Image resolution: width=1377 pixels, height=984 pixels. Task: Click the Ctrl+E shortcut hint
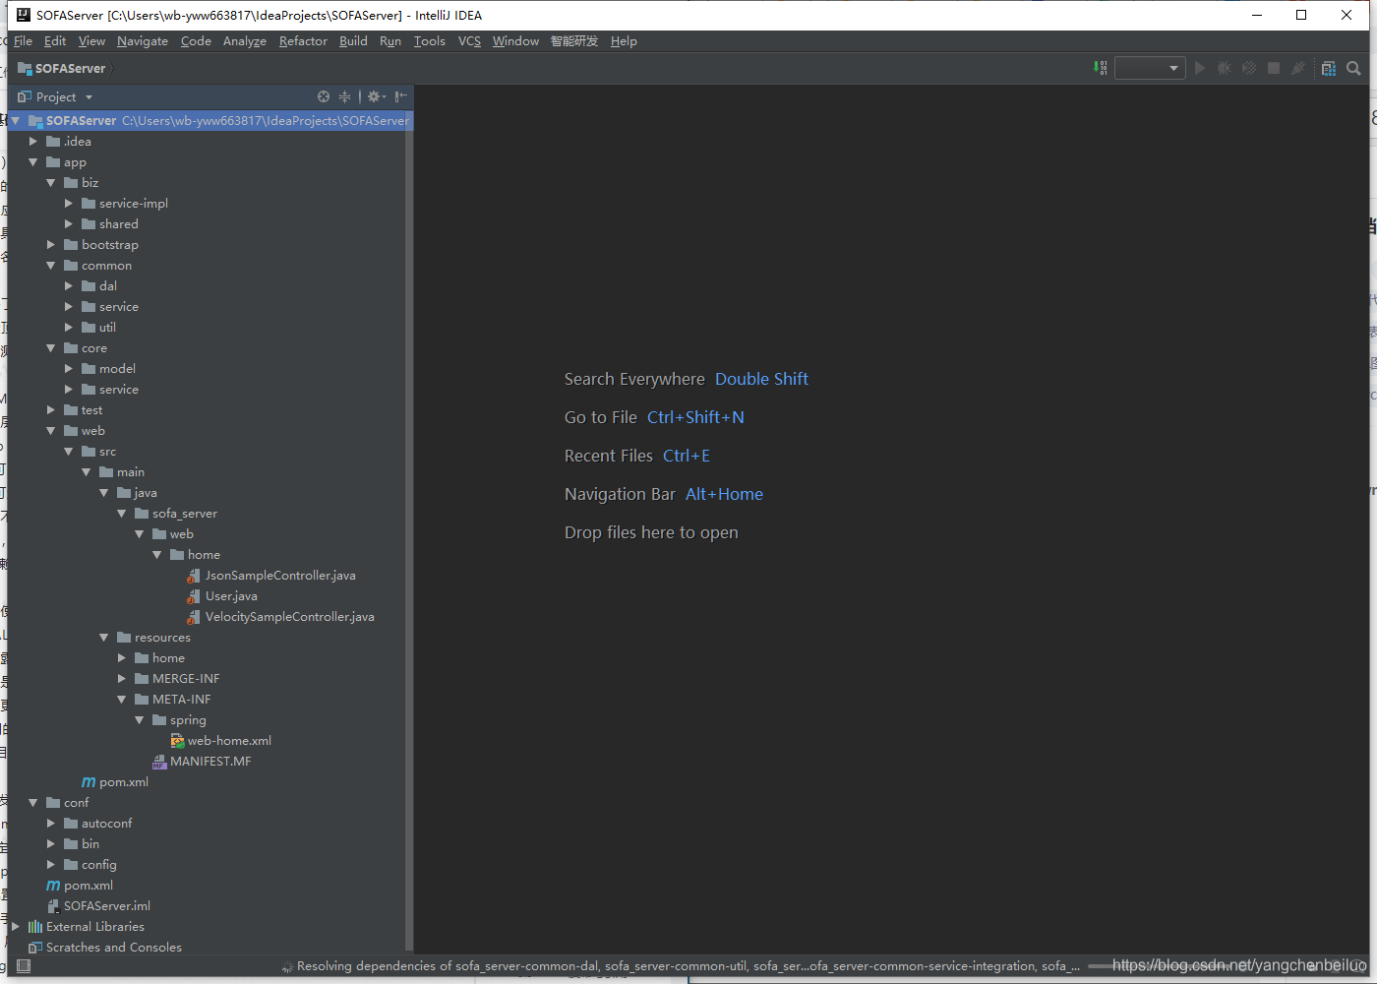(x=687, y=457)
